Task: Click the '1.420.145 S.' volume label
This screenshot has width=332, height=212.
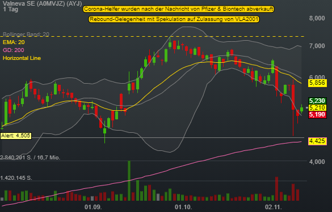Action: pos(16,178)
